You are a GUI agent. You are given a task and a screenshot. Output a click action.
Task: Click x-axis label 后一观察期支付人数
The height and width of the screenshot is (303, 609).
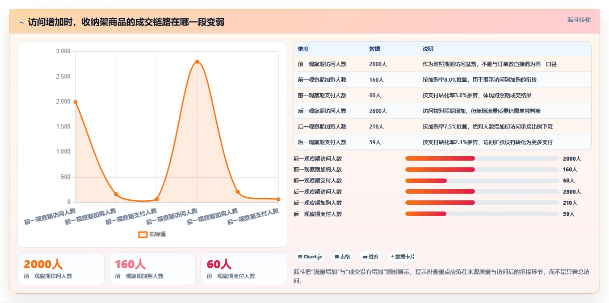coord(254,217)
